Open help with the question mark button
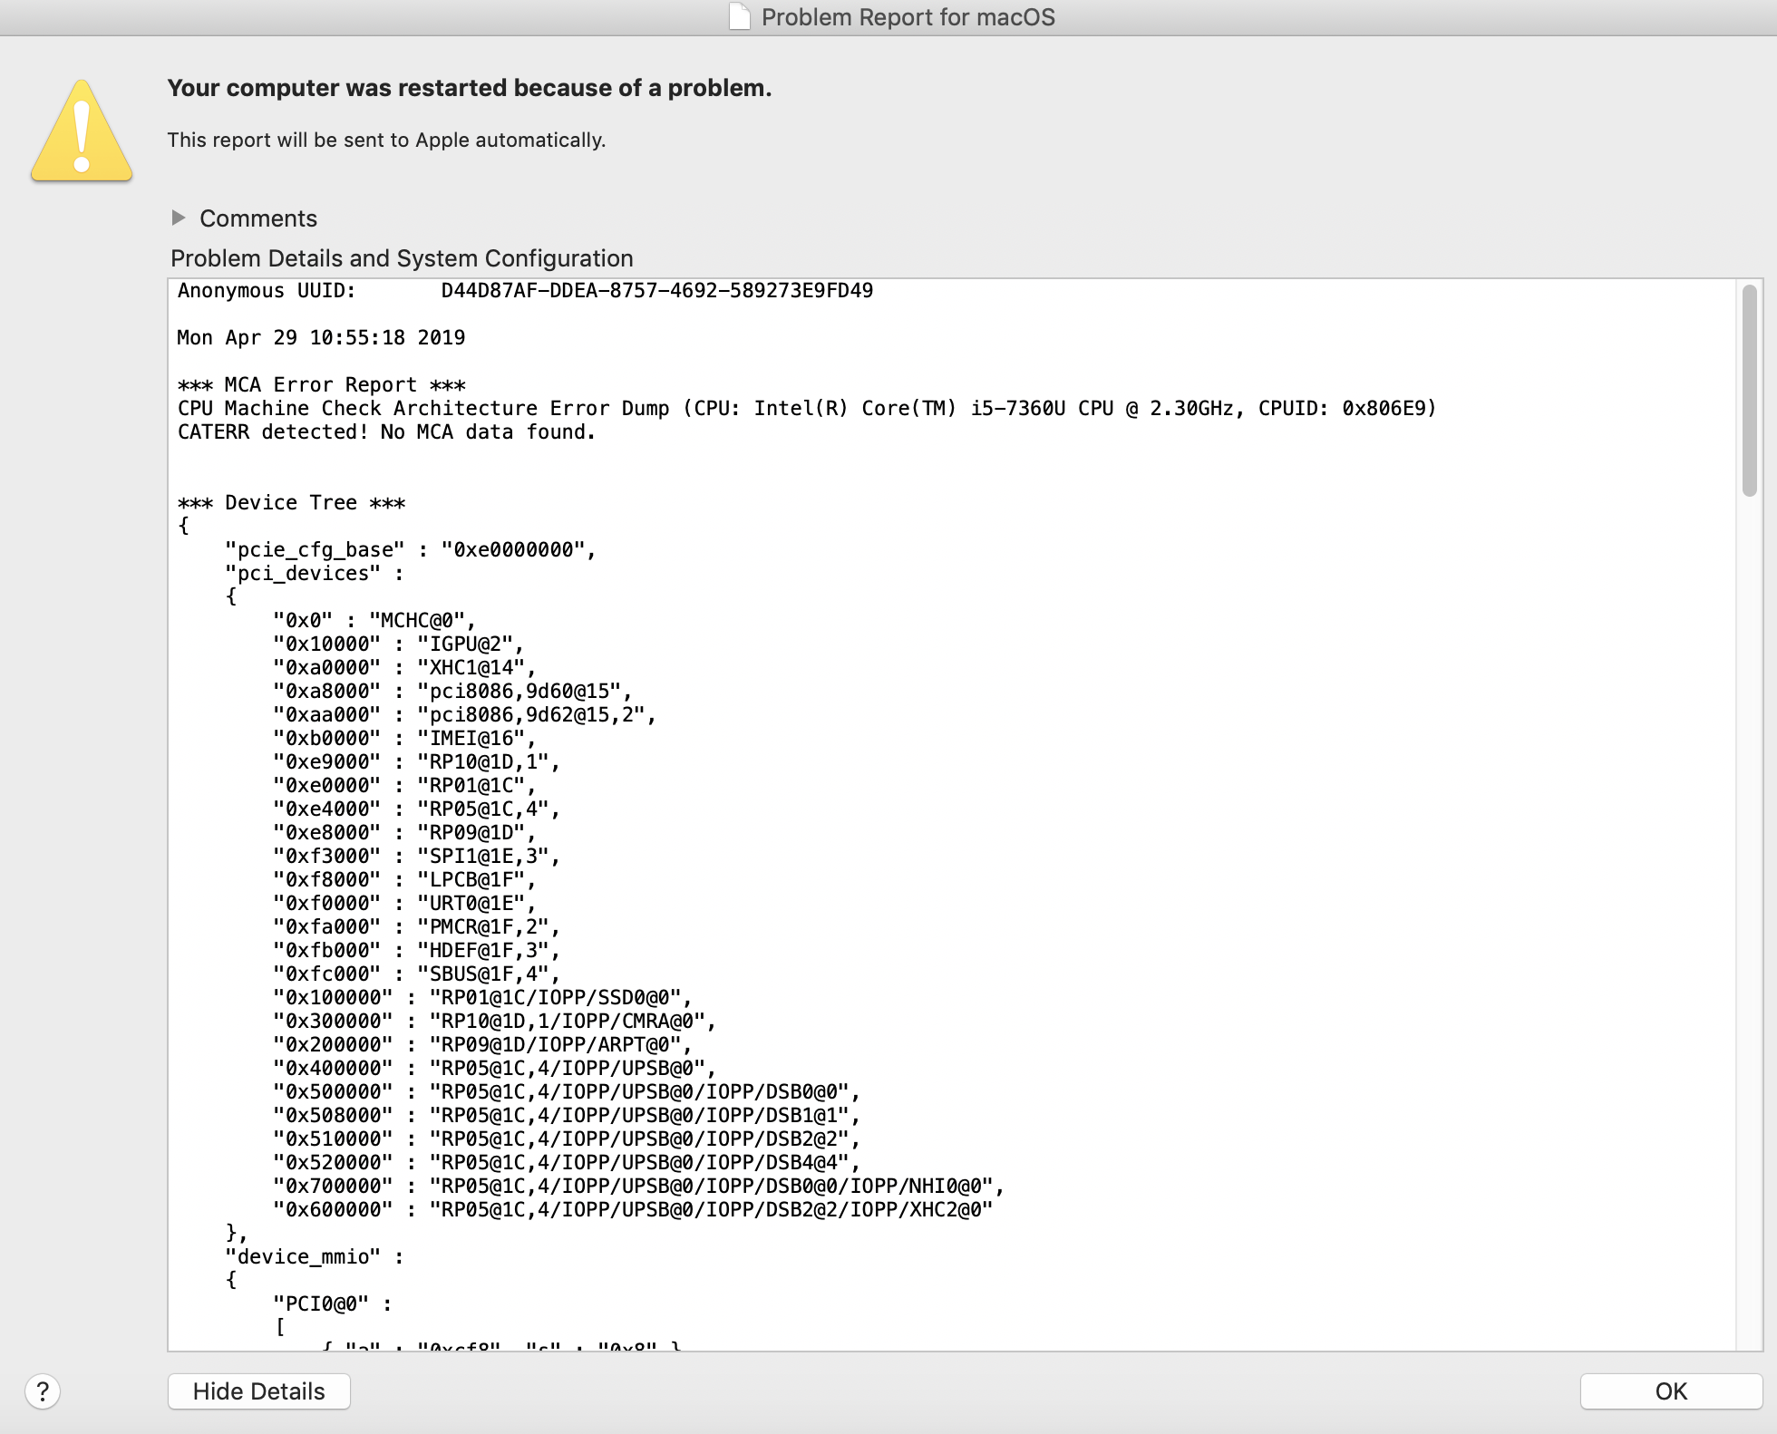The image size is (1777, 1434). [x=43, y=1391]
